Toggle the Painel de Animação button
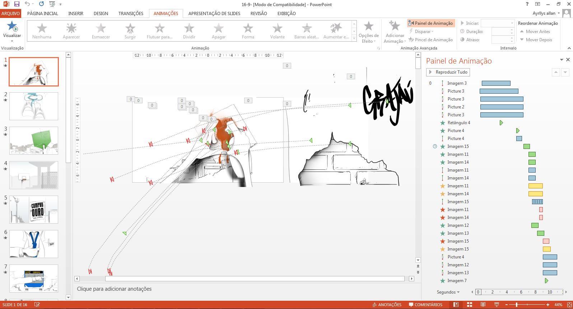 [431, 23]
